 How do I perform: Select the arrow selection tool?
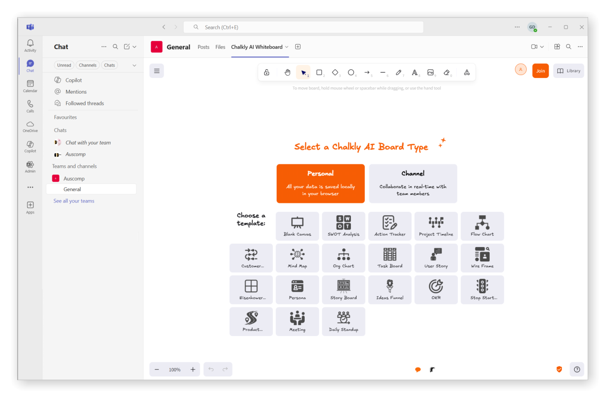303,72
